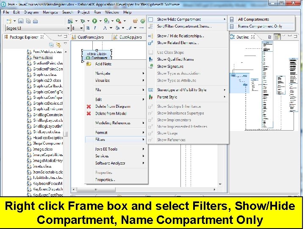Choose Delete from Model
305x229 pixels.
116,114
